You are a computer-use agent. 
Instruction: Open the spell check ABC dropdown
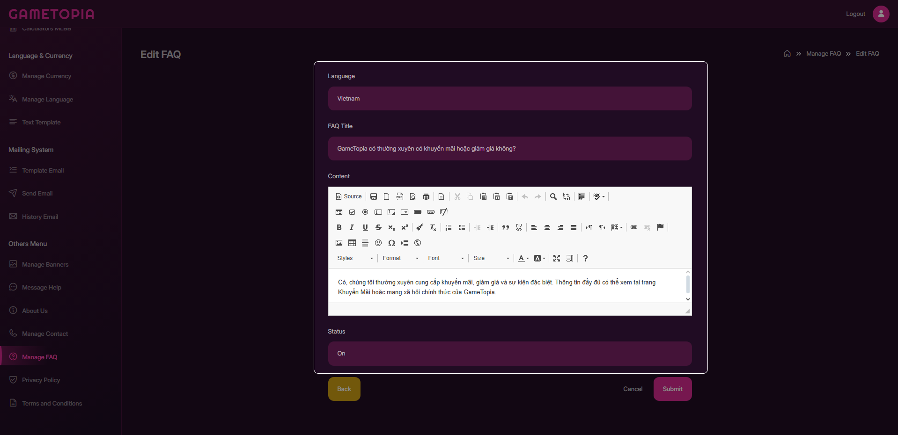599,196
